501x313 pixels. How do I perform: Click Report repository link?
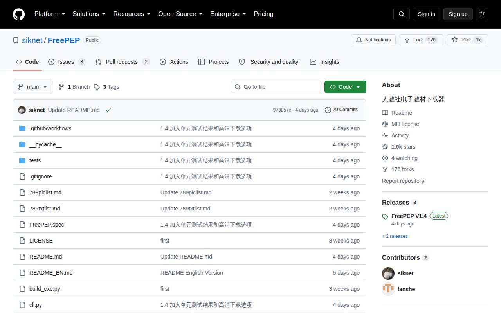tap(403, 181)
